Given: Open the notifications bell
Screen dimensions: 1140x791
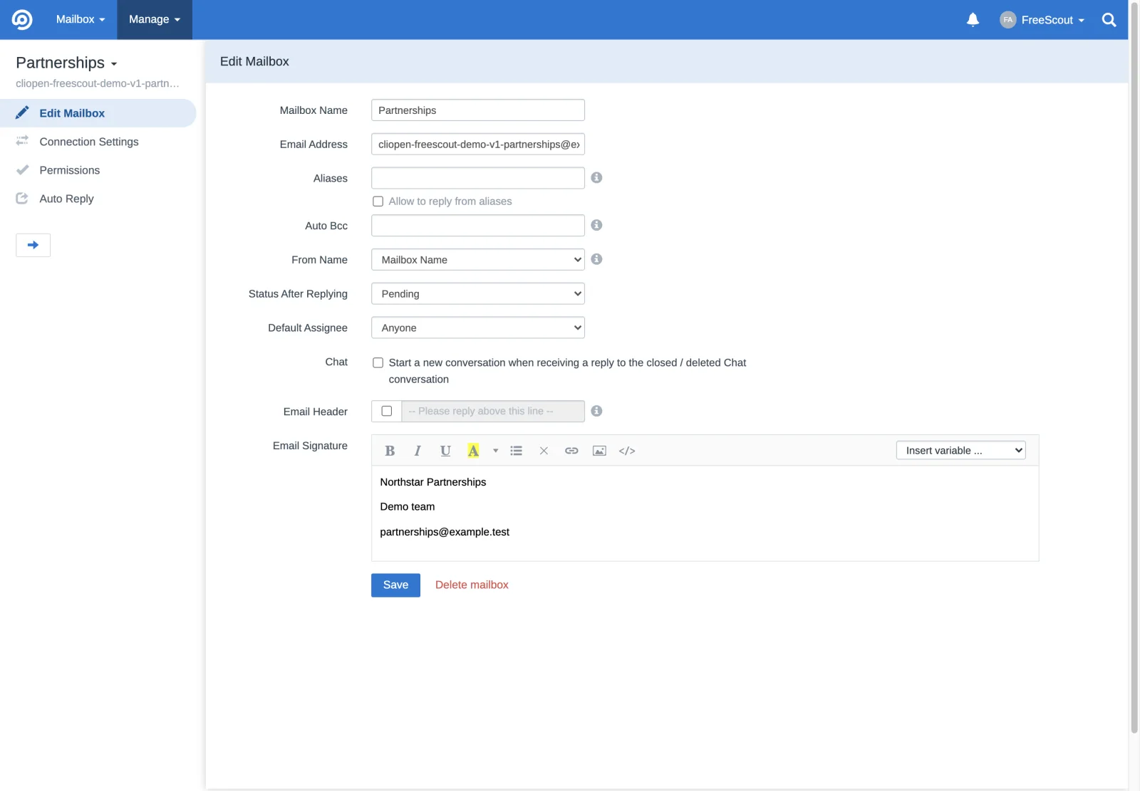Looking at the screenshot, I should click(973, 20).
